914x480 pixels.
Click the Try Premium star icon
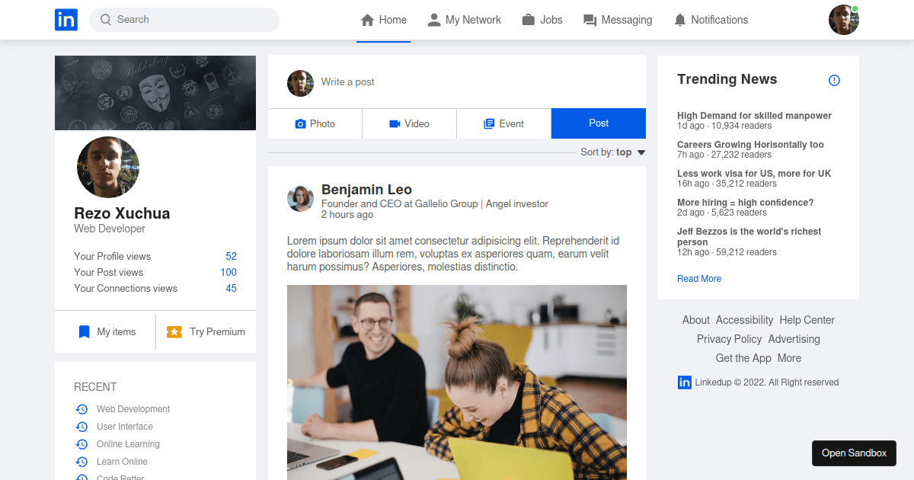click(x=174, y=331)
